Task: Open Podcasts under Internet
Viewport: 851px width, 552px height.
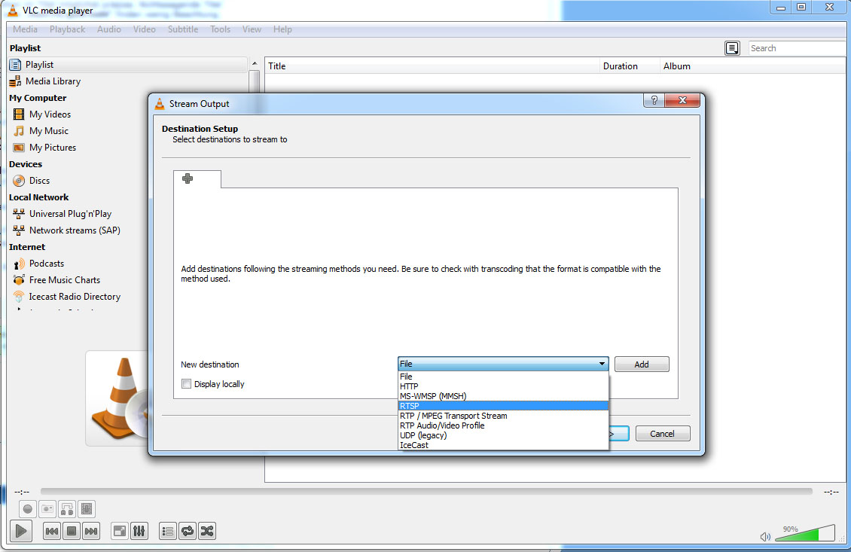Action: pos(46,264)
